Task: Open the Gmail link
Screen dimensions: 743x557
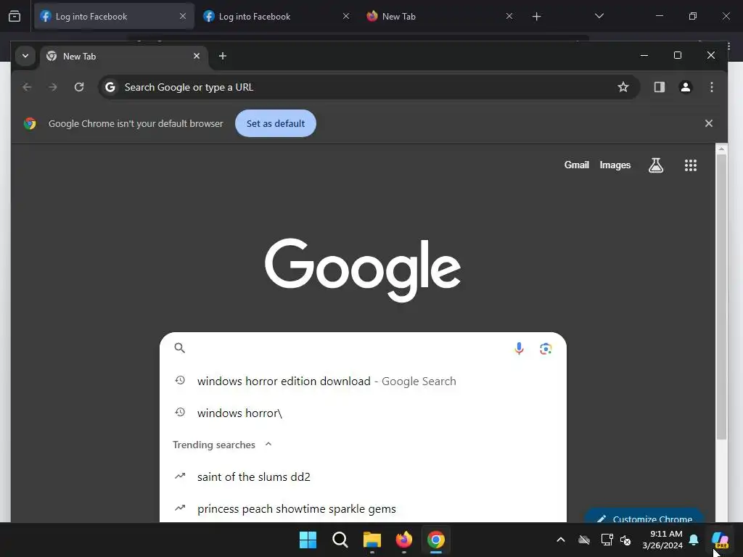Action: tap(576, 165)
